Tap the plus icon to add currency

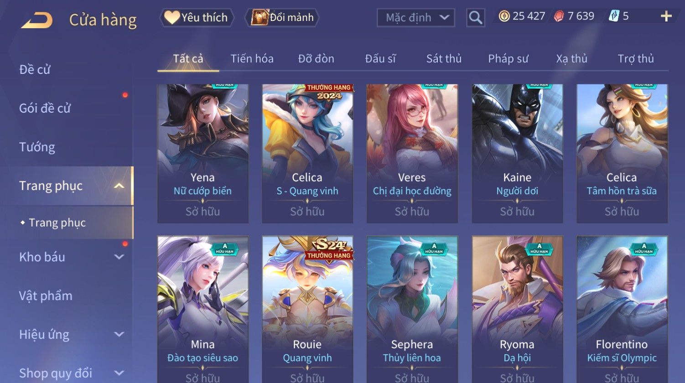point(666,16)
